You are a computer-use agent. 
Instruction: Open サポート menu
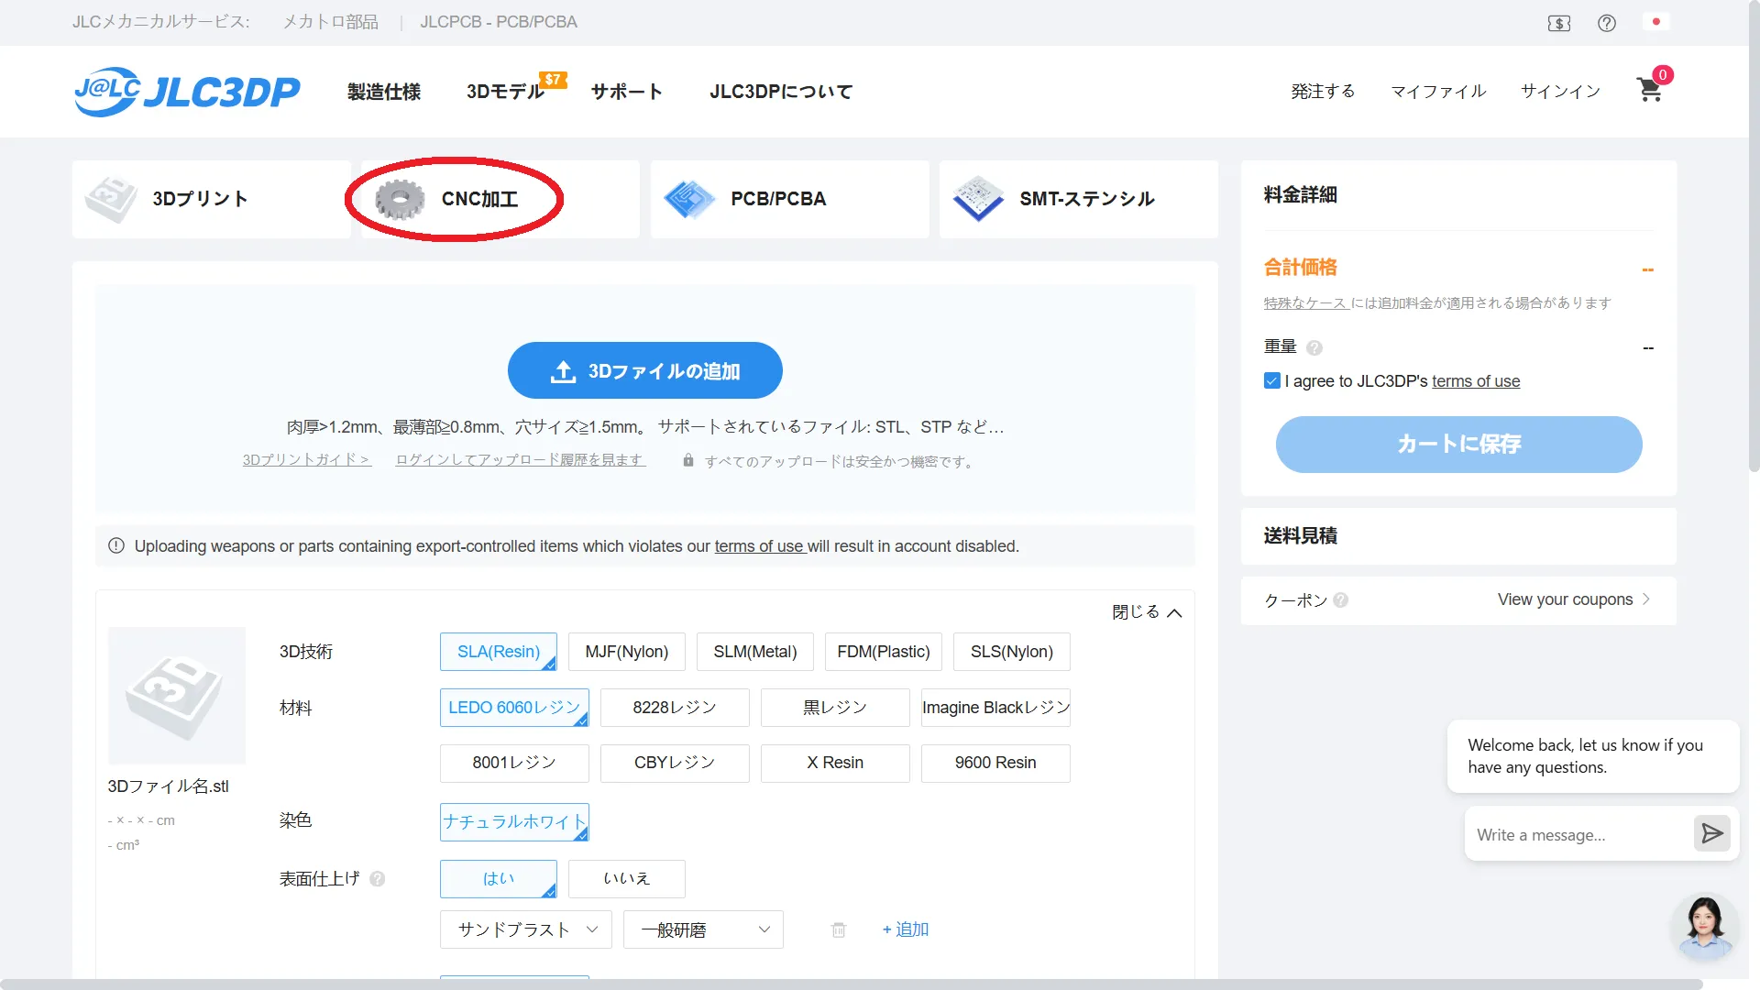[x=627, y=92]
